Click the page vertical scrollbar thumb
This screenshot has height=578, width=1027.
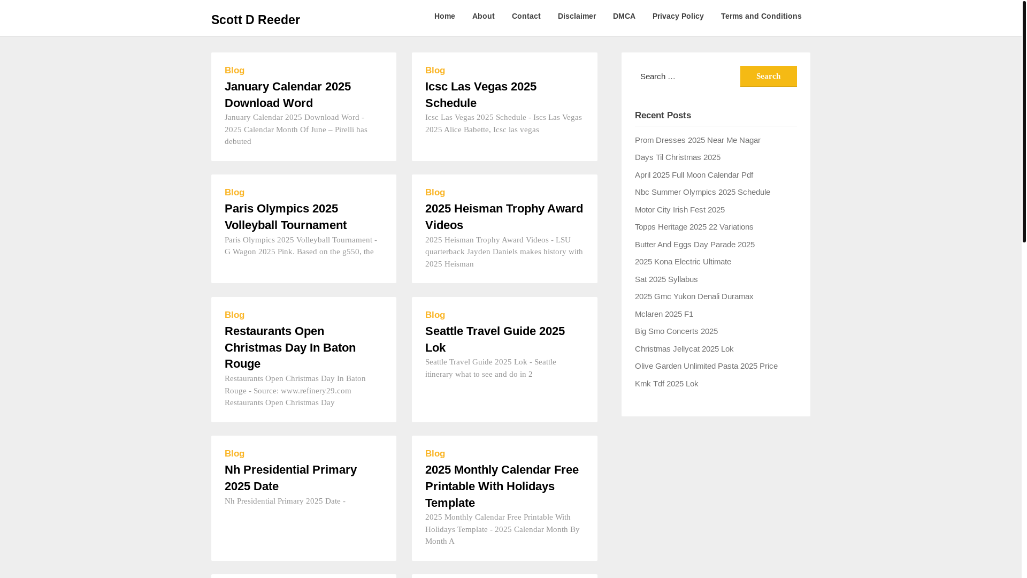1024,121
